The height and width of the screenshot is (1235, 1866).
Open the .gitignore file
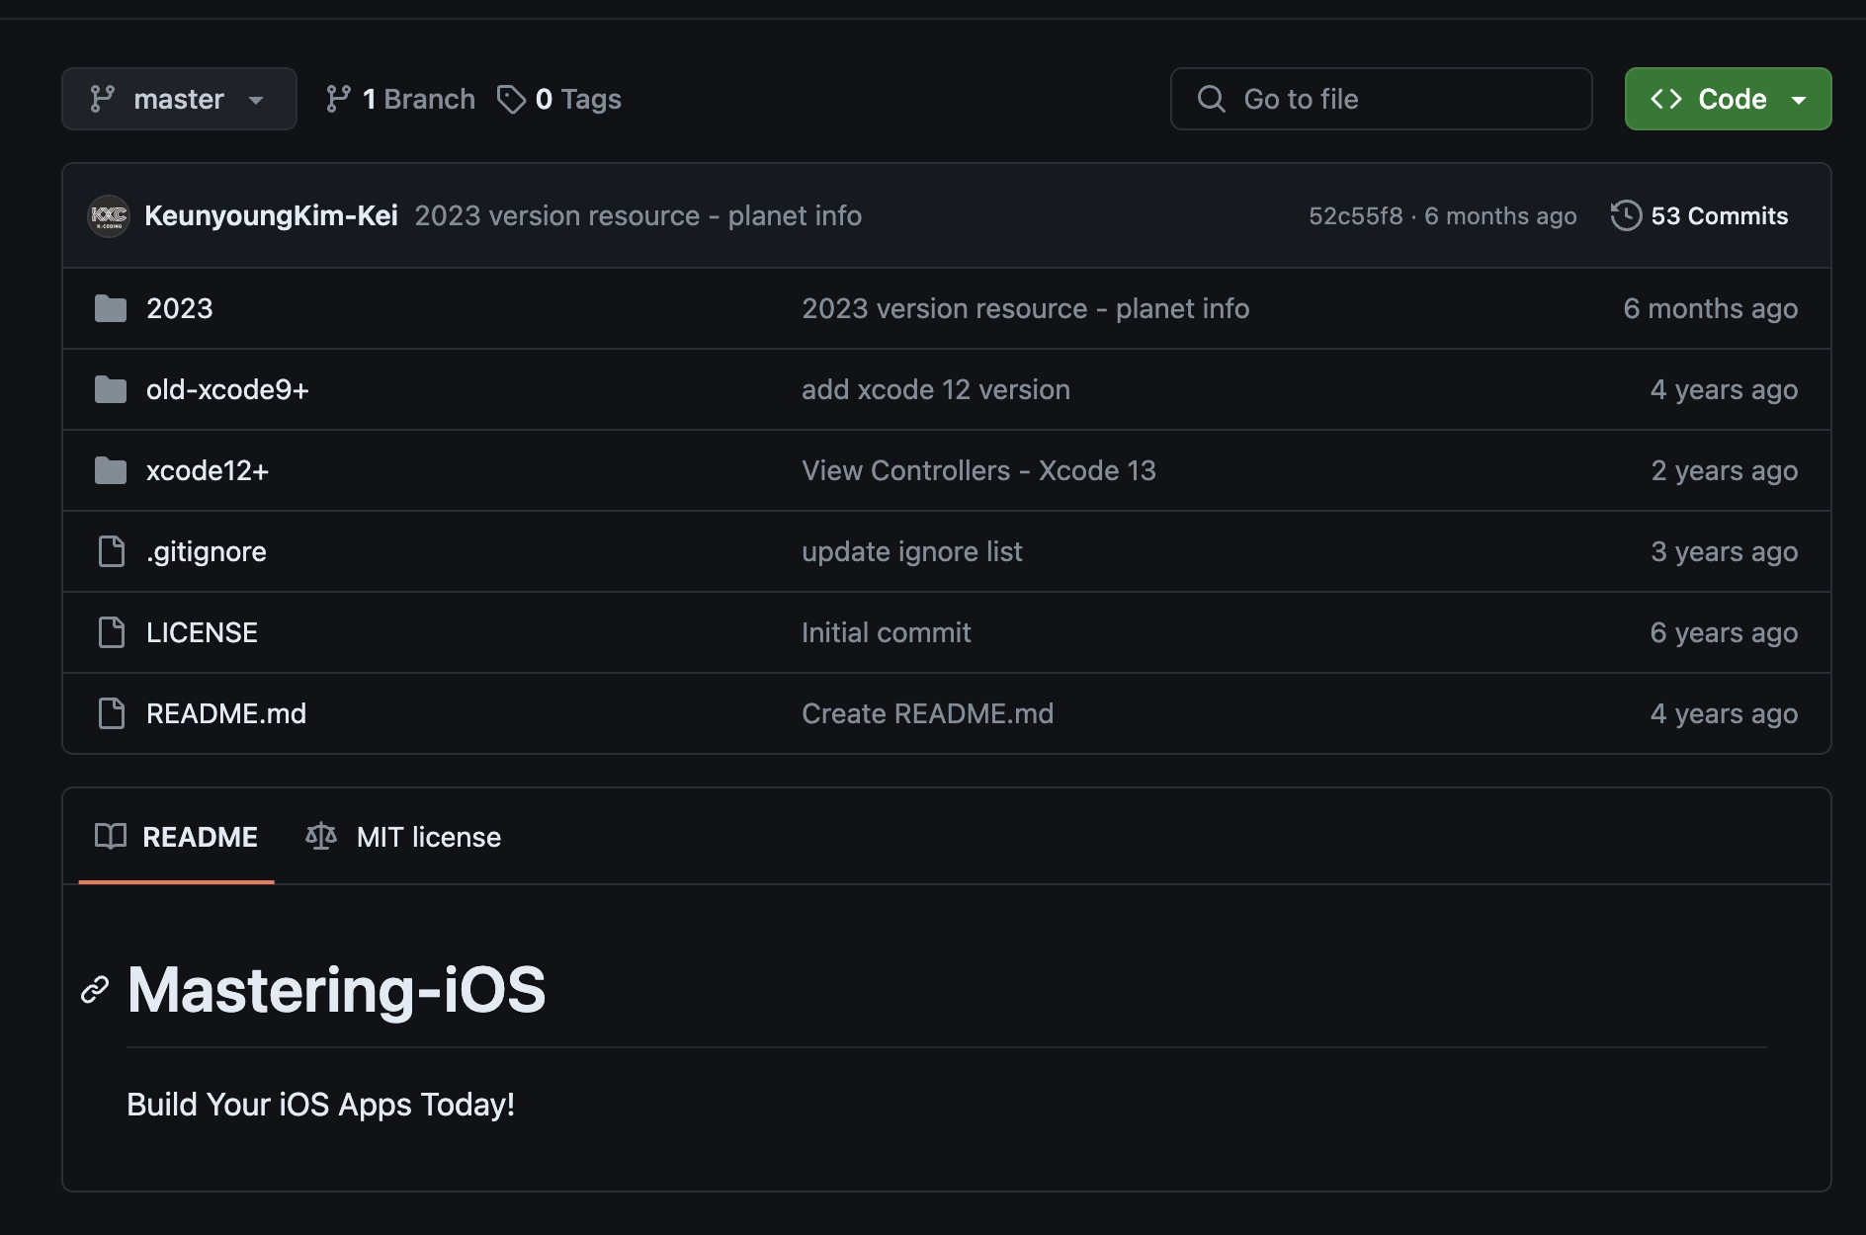pyautogui.click(x=207, y=551)
